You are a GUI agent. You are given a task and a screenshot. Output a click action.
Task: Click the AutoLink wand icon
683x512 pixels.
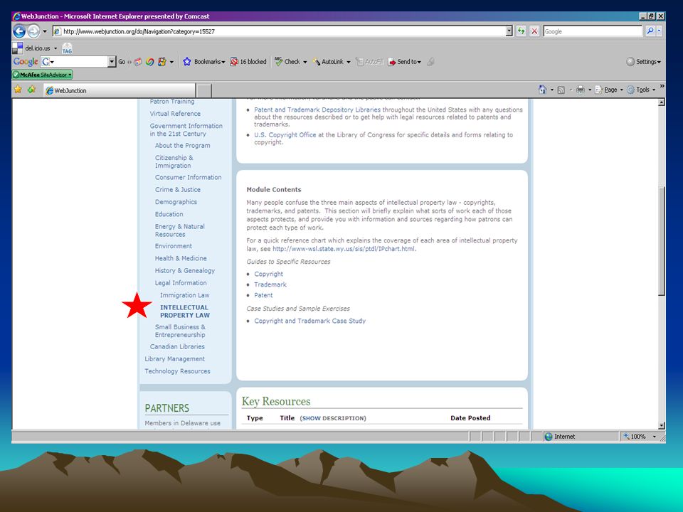click(316, 62)
